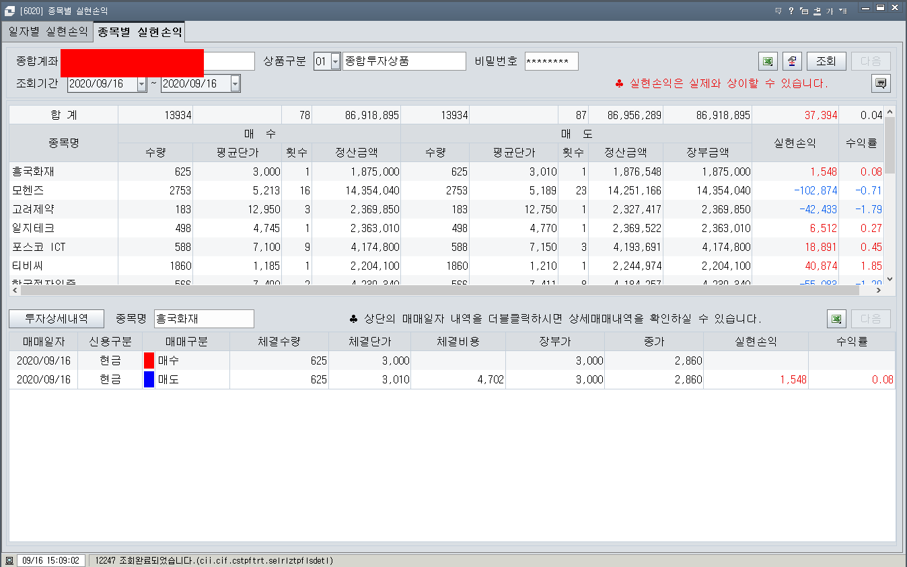Click the 투자상세내역 button

click(x=57, y=318)
